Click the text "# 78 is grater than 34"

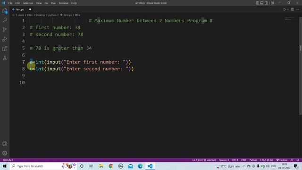click(61, 48)
